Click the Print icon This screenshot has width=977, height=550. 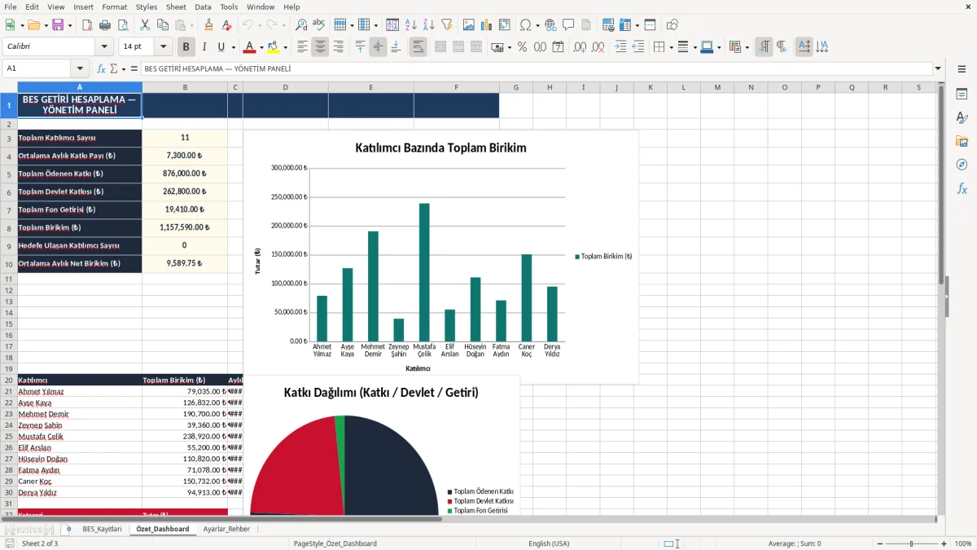[x=105, y=25]
